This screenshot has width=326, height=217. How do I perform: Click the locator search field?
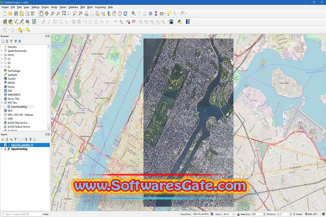tap(21, 214)
